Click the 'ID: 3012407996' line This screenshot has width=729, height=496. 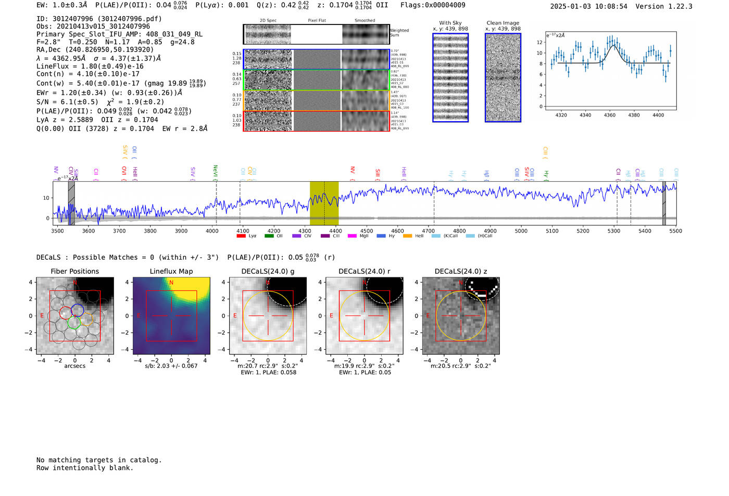[x=99, y=19]
